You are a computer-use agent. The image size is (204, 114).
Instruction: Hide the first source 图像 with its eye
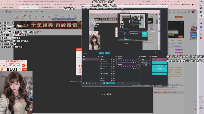point(112,59)
